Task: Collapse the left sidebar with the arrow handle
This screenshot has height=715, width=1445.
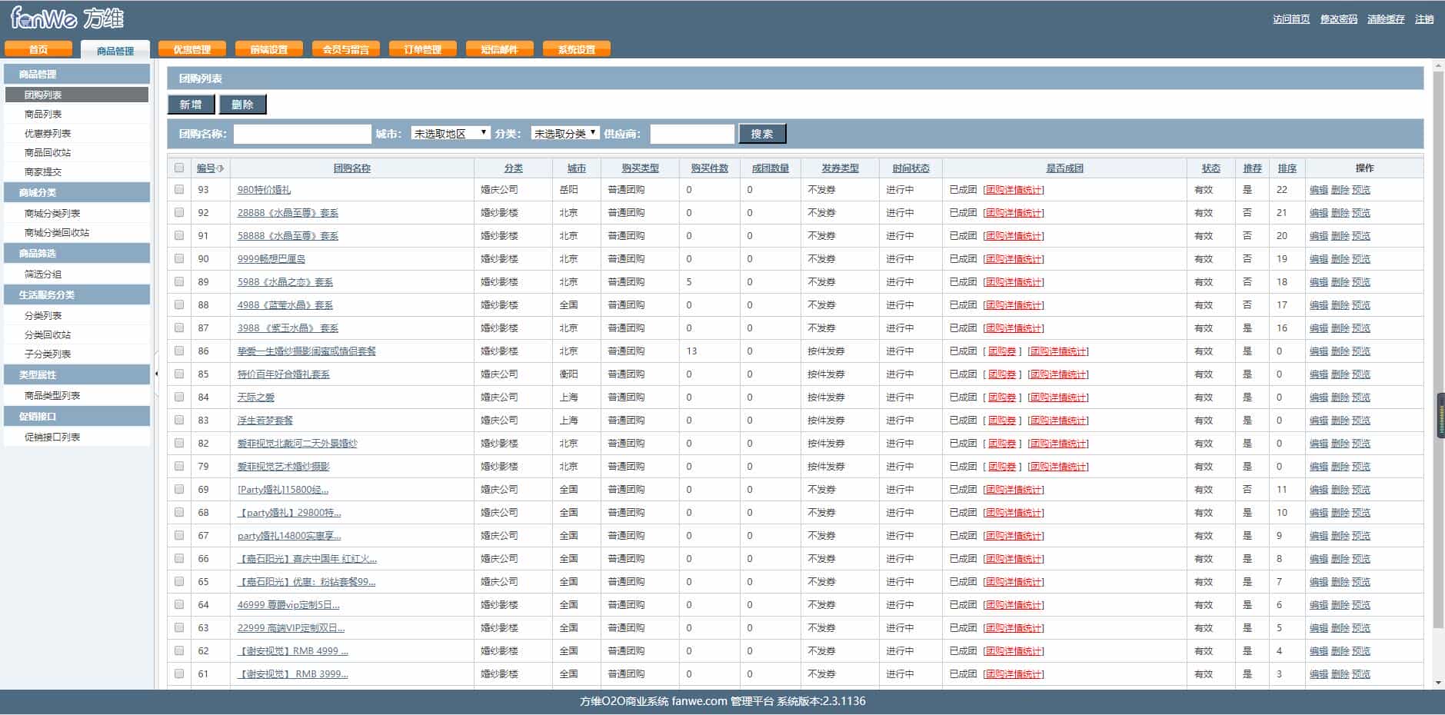Action: (156, 374)
